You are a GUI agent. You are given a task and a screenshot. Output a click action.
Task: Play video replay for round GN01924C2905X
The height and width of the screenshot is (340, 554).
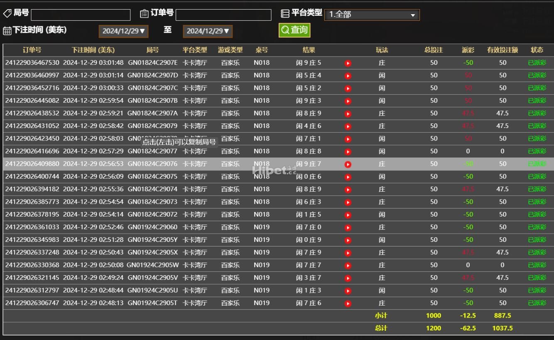click(348, 253)
